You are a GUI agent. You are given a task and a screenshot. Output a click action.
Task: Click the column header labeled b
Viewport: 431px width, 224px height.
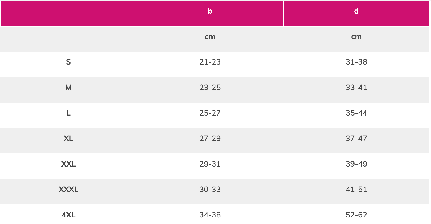[x=210, y=13]
